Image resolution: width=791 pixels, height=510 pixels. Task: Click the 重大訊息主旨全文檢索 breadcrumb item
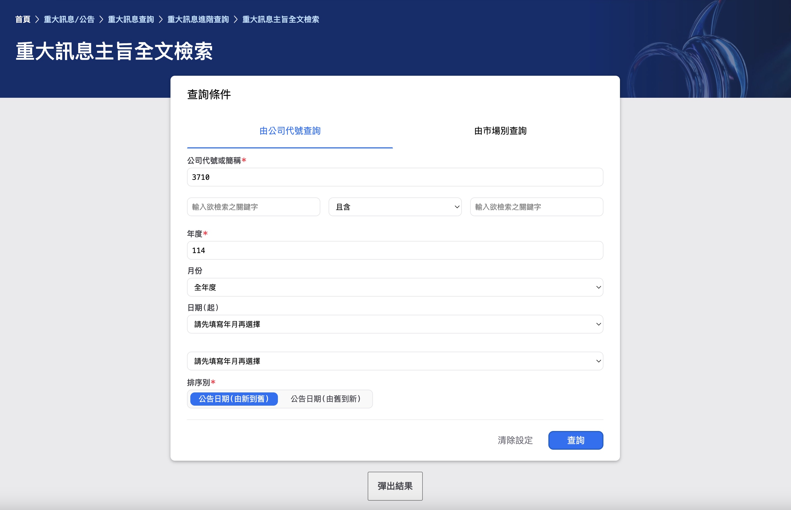(x=281, y=20)
